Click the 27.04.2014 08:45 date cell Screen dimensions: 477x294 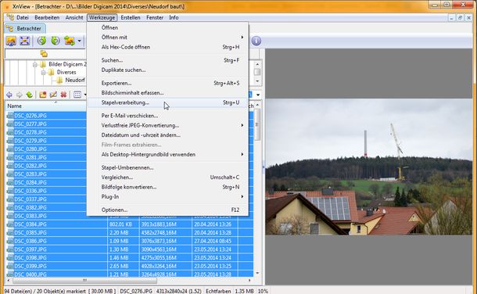pos(213,241)
